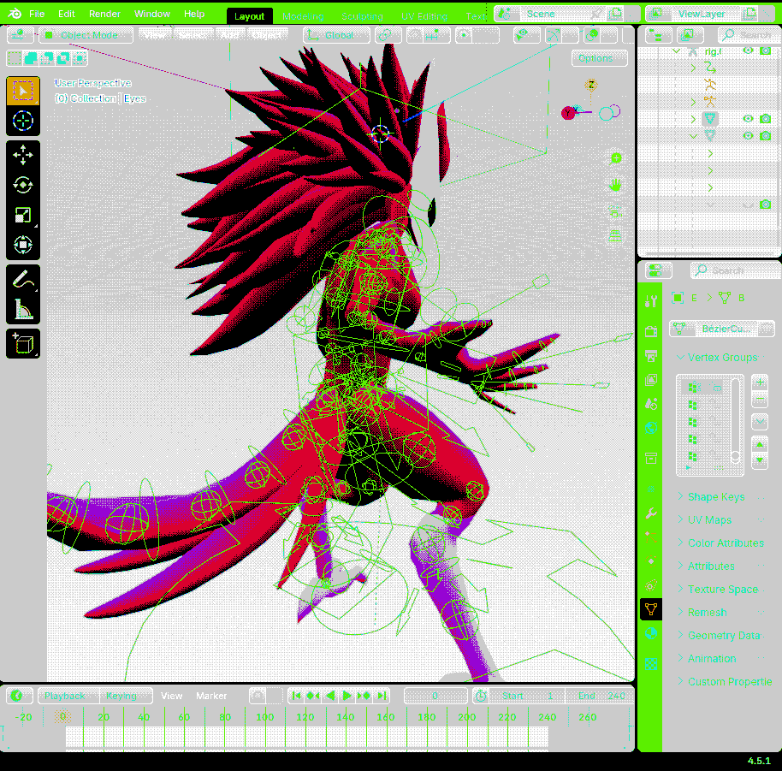The height and width of the screenshot is (771, 782).
Task: Click the Options button in viewport
Action: pos(599,58)
